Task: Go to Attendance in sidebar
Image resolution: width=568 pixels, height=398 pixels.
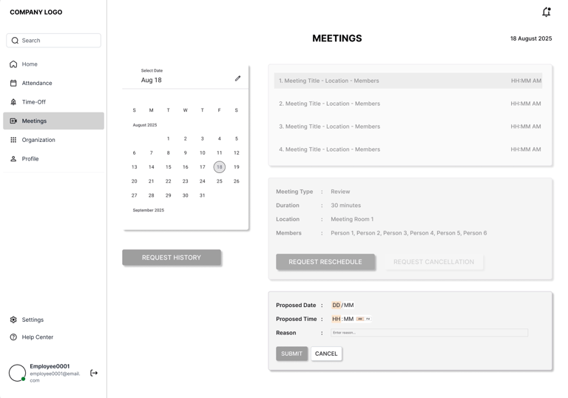Action: tap(36, 83)
